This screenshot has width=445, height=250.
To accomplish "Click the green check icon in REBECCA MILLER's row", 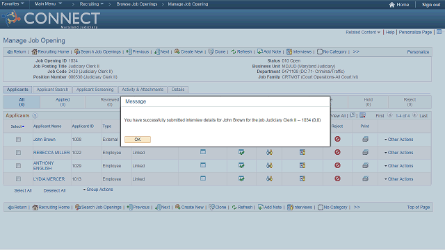I will (x=241, y=152).
